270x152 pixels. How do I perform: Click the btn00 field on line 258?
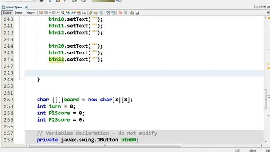[x=128, y=140]
